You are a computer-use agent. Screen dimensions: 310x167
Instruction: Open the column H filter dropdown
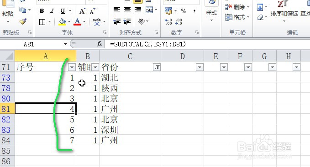(x=296, y=67)
